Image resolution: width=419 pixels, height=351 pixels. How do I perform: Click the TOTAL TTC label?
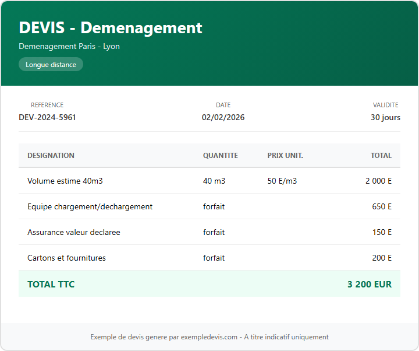[x=51, y=285]
